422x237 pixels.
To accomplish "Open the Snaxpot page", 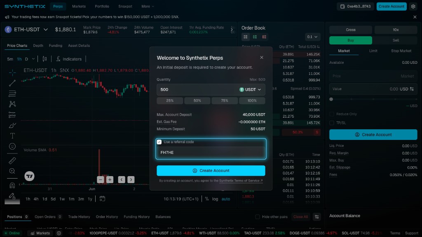I will (125, 6).
